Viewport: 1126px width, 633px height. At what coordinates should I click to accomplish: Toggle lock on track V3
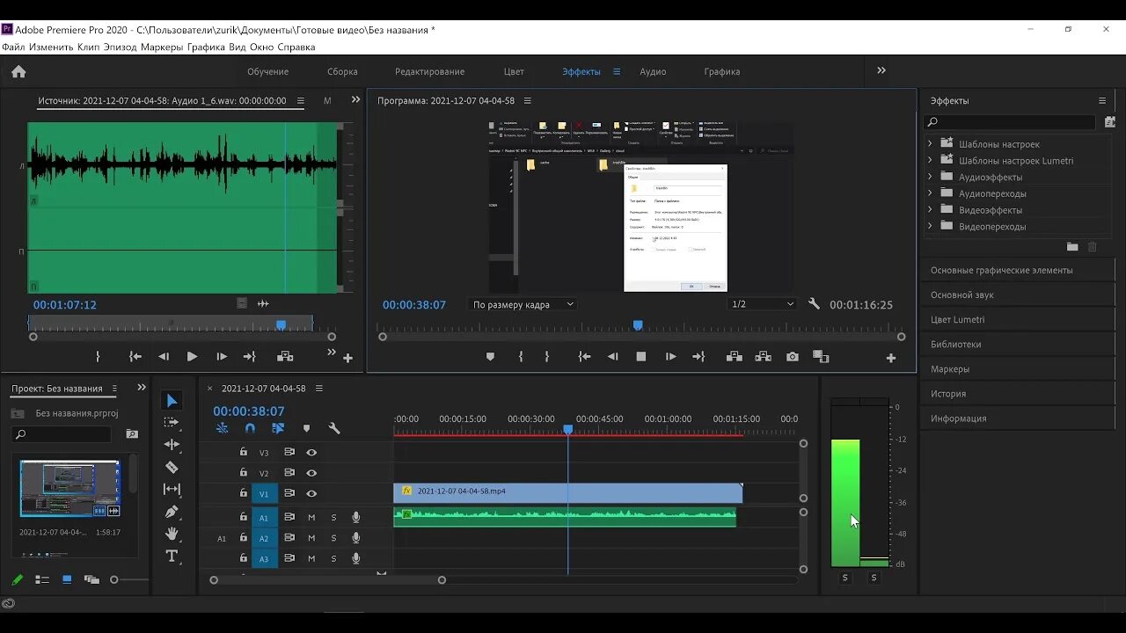[x=244, y=452]
